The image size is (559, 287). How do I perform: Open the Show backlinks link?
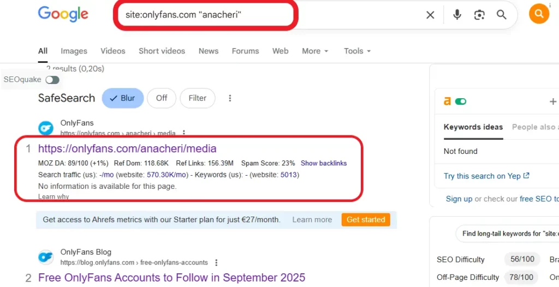[x=324, y=163]
